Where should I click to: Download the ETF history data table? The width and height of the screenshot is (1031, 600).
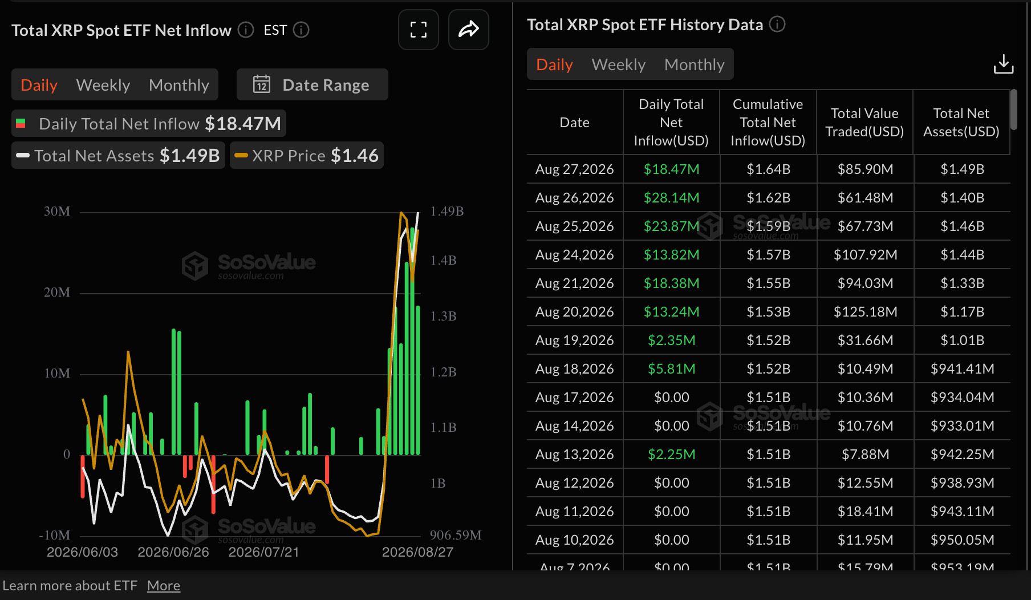1004,64
